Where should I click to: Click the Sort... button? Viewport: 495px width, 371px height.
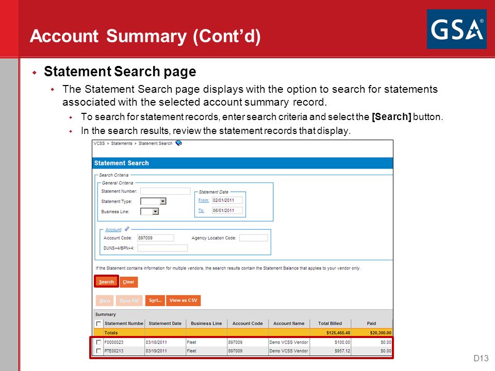pyautogui.click(x=155, y=300)
